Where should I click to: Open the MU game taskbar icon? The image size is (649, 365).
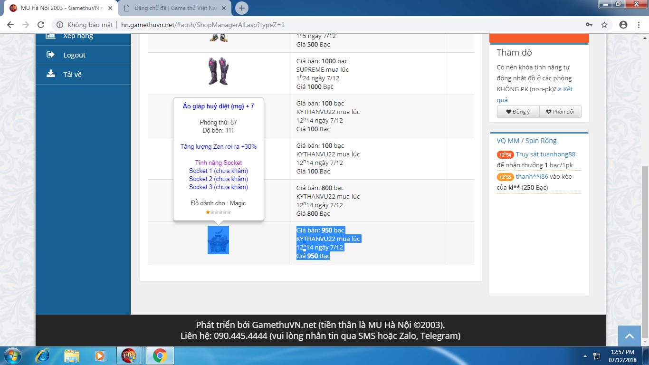[x=130, y=355]
